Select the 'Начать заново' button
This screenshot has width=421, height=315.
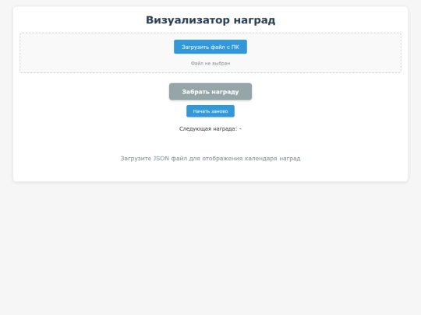(x=210, y=111)
